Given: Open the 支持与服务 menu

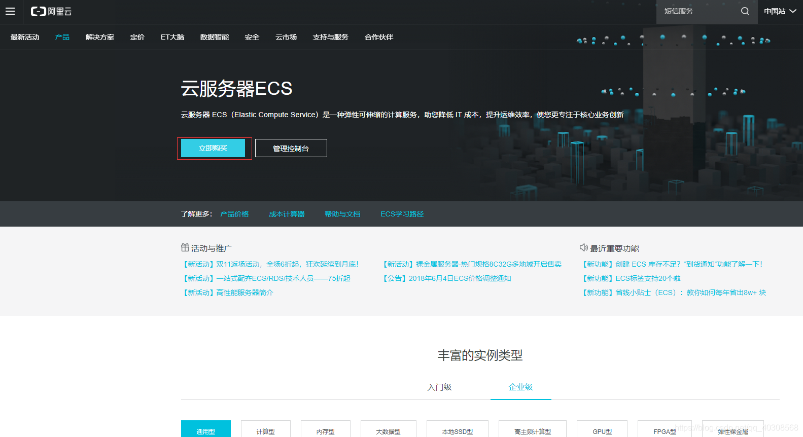Looking at the screenshot, I should click(x=331, y=37).
